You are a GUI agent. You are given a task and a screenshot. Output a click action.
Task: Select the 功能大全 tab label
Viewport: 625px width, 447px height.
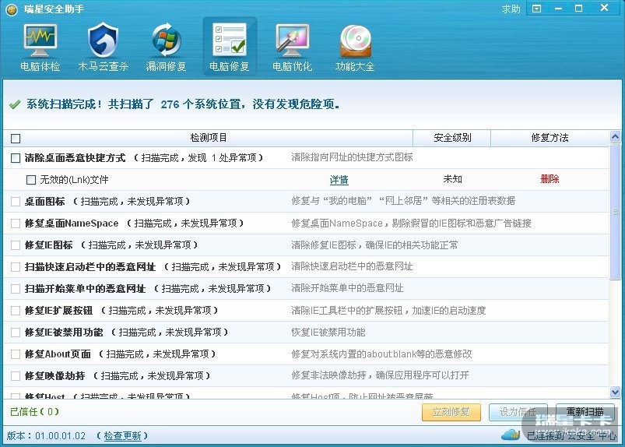355,67
